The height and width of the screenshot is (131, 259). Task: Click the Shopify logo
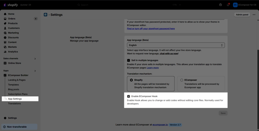pyautogui.click(x=11, y=5)
